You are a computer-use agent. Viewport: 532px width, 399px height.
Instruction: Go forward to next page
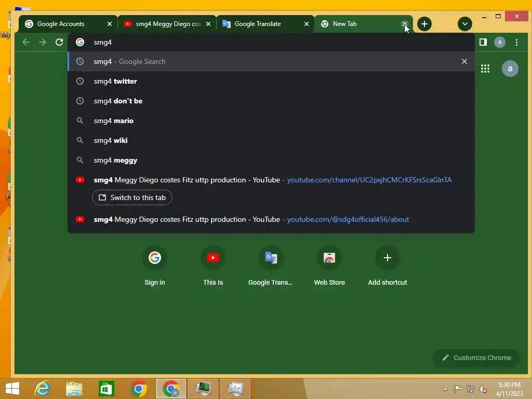pos(43,42)
